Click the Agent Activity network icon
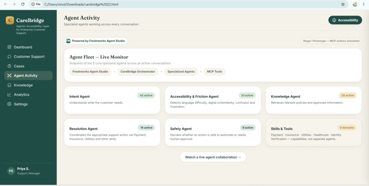This screenshot has height=186, width=369. 9,75
